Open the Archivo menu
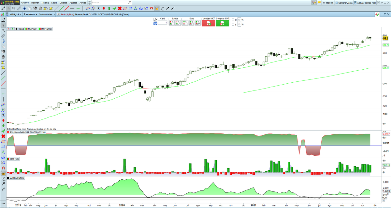 tap(25, 2)
